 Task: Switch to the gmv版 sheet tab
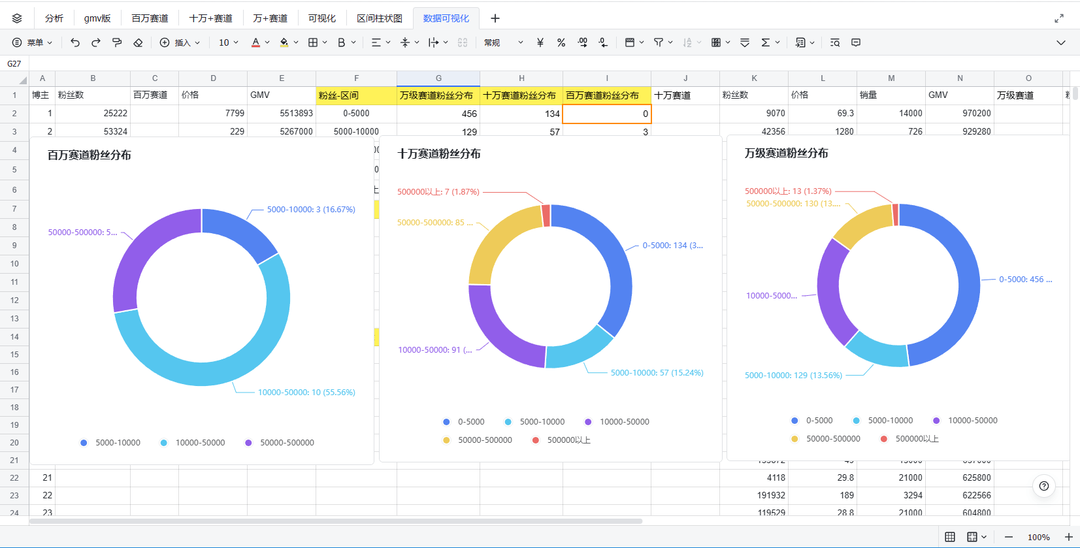97,18
